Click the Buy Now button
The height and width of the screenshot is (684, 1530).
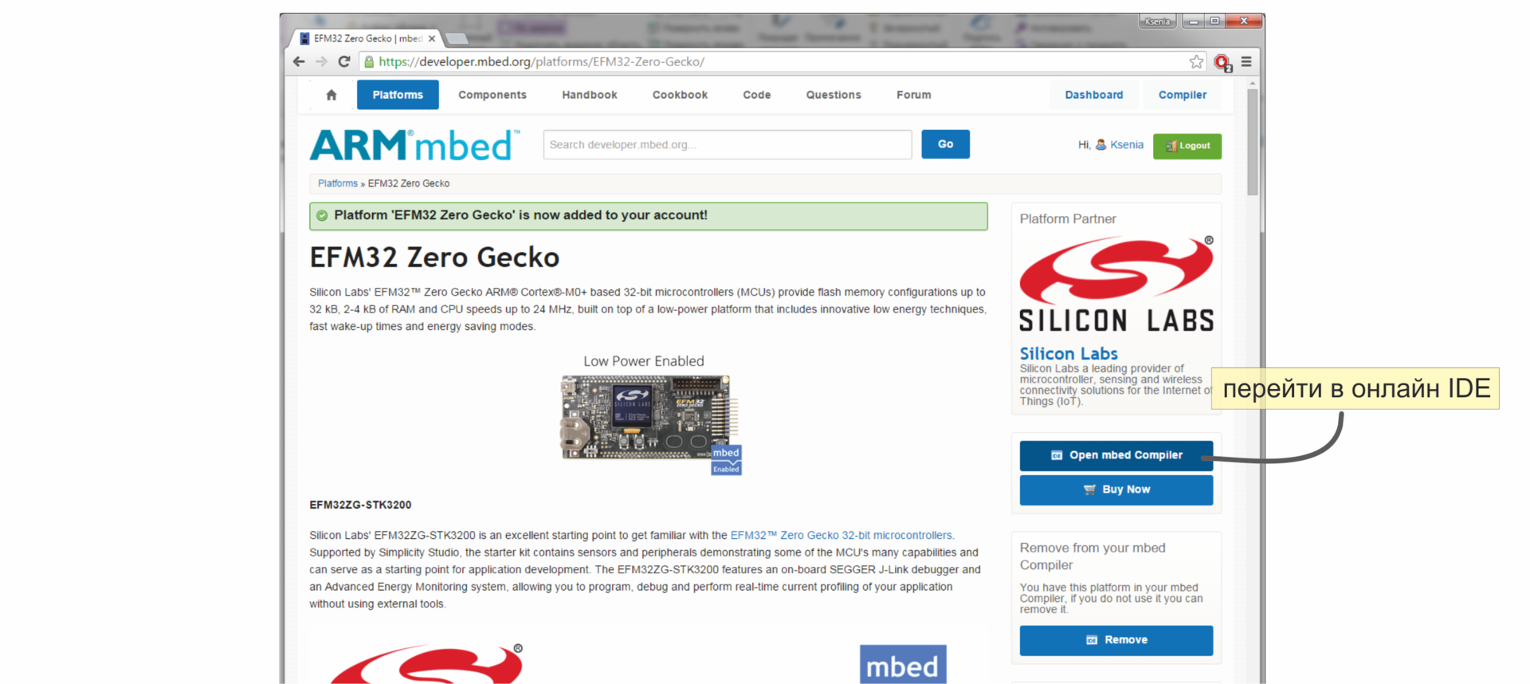1116,489
